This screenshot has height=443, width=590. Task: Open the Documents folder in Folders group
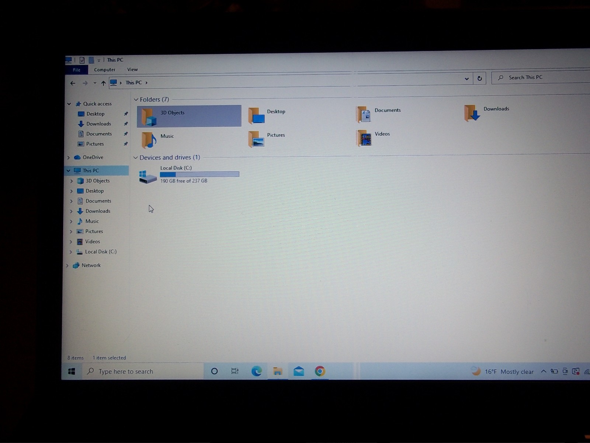tap(378, 114)
